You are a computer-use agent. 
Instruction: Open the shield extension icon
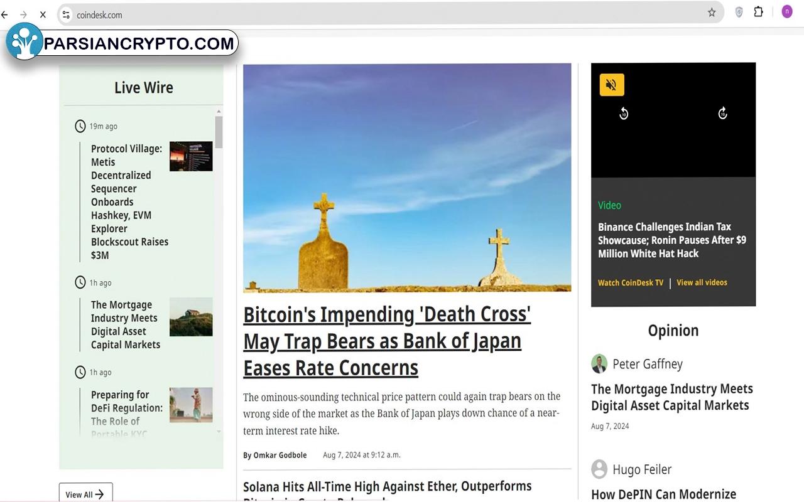[x=739, y=12]
